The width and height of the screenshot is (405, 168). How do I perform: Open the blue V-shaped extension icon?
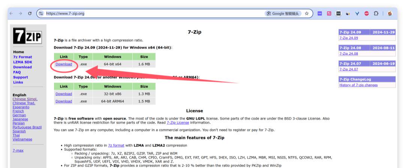tap(357, 13)
